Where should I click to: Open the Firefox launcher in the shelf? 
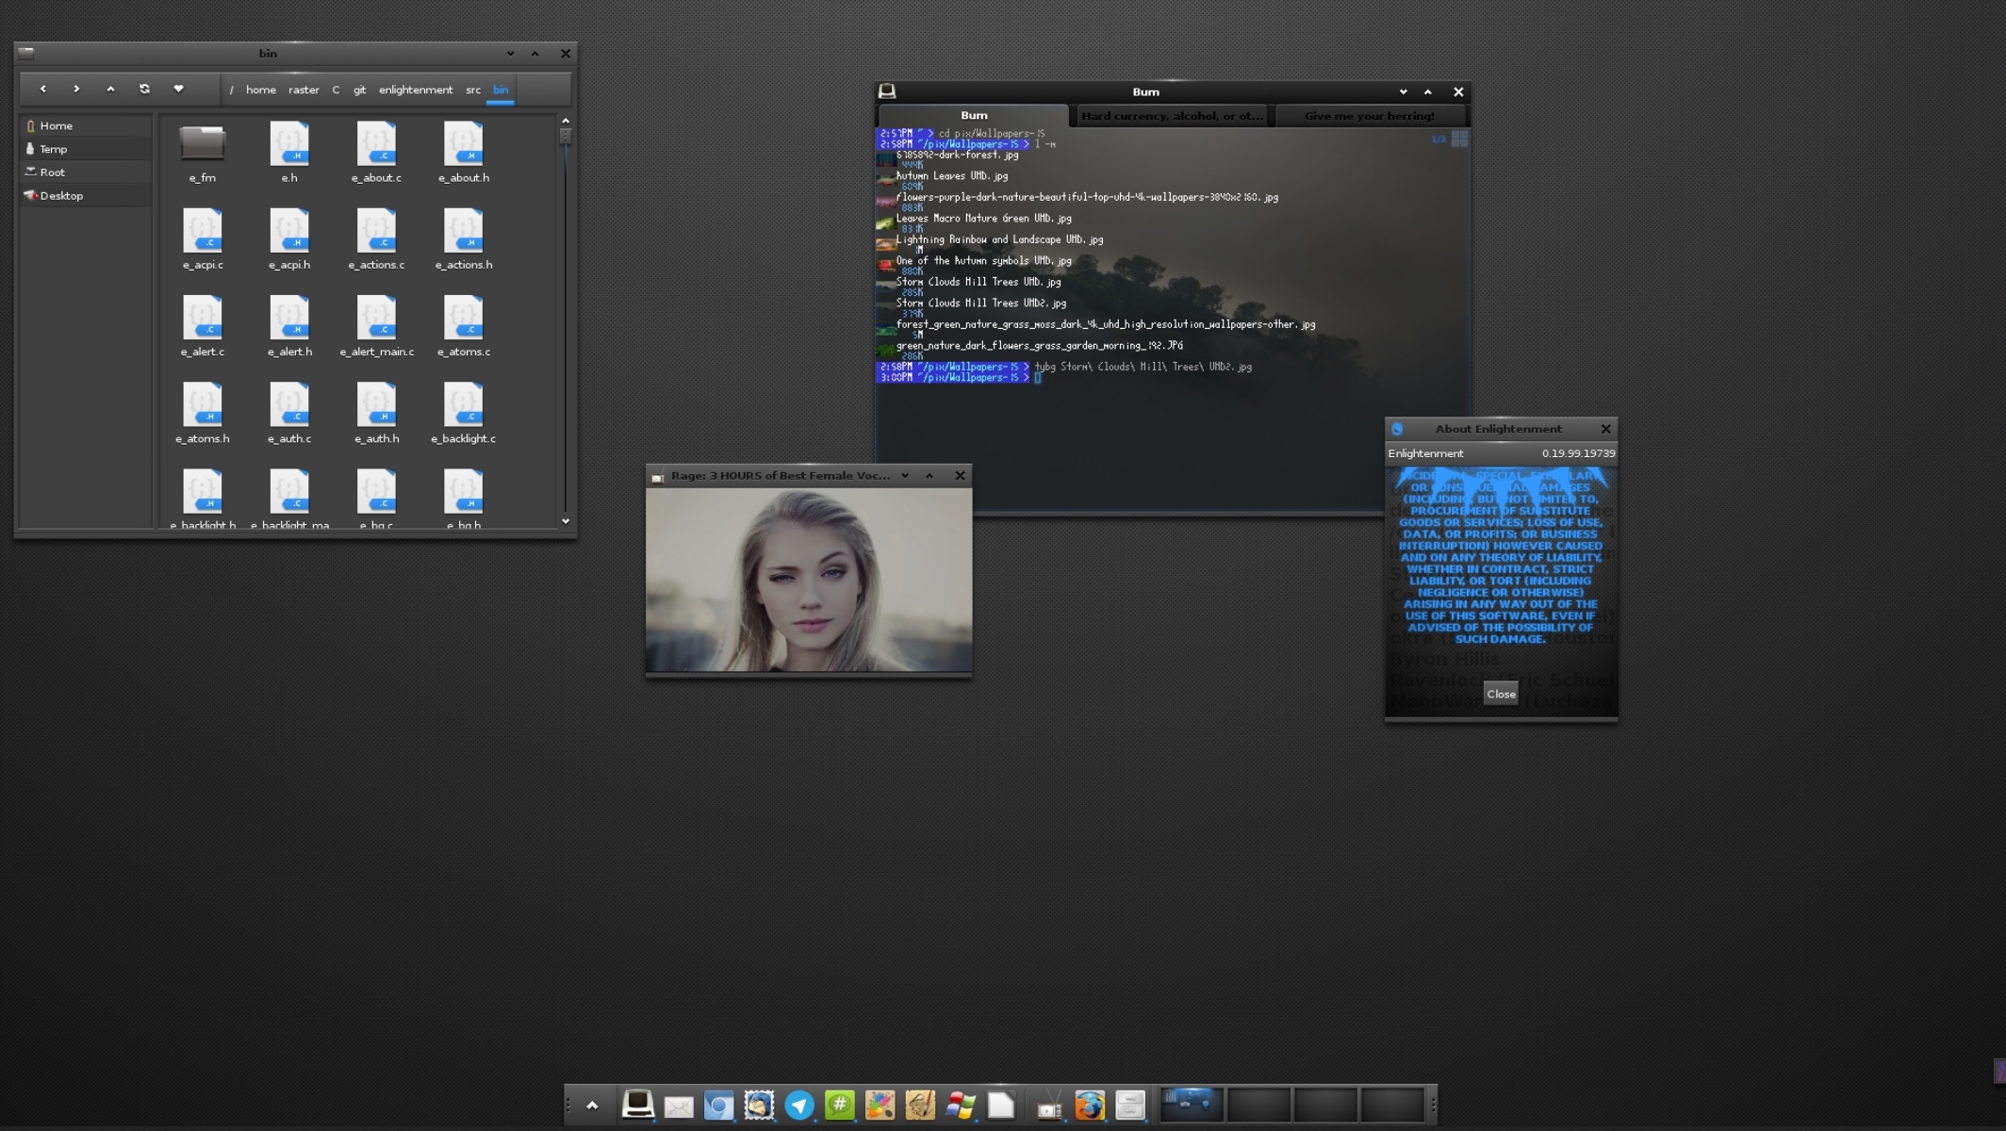coord(1089,1105)
